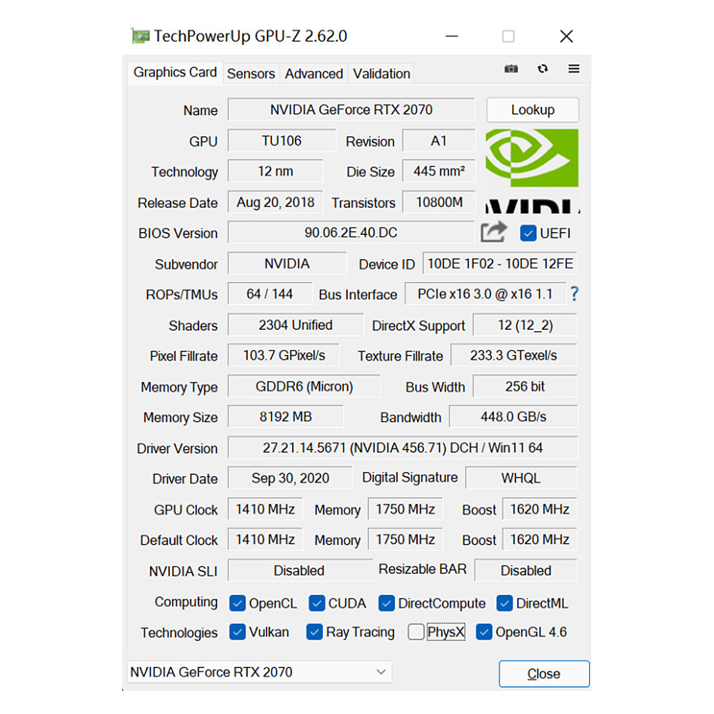Click the 'Computing' row label
This screenshot has height=714, width=714.
click(x=186, y=602)
